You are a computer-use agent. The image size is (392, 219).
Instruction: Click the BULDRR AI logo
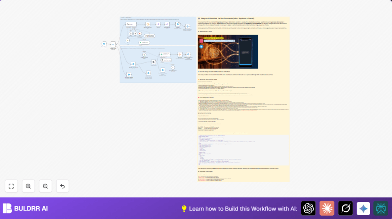(25, 208)
